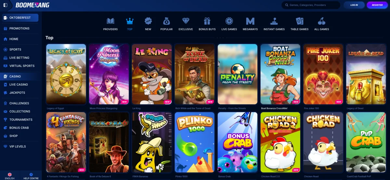This screenshot has width=390, height=180.
Task: Open the Help Centre link
Action: [x=31, y=176]
